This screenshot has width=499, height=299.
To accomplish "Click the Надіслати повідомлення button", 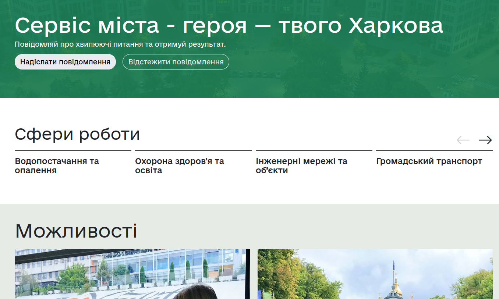I will pyautogui.click(x=65, y=62).
